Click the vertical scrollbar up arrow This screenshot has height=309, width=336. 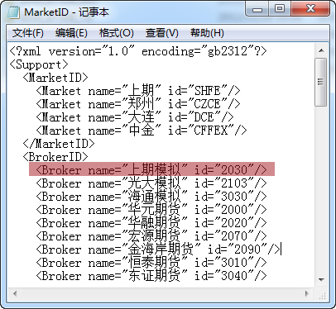pyautogui.click(x=321, y=51)
